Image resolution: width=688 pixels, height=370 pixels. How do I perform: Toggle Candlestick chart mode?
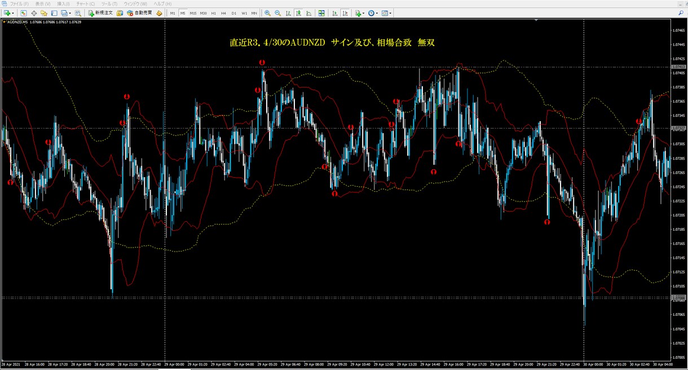[x=298, y=12]
